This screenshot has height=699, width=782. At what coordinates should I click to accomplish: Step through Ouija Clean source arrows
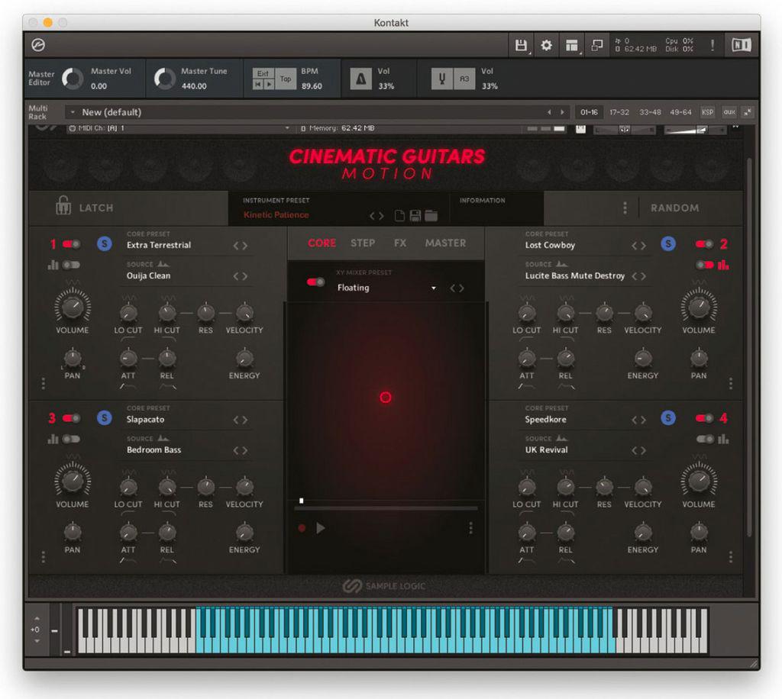pyautogui.click(x=241, y=276)
